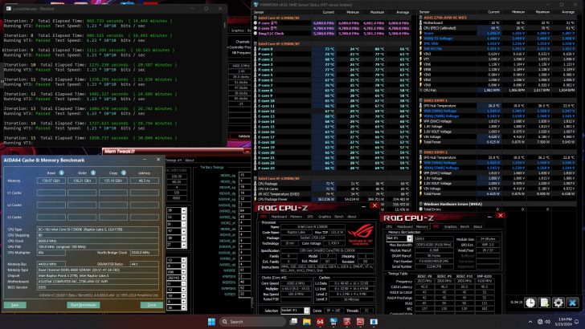Open the volume control in system tray
Screen dimensions: 585x329
point(548,322)
